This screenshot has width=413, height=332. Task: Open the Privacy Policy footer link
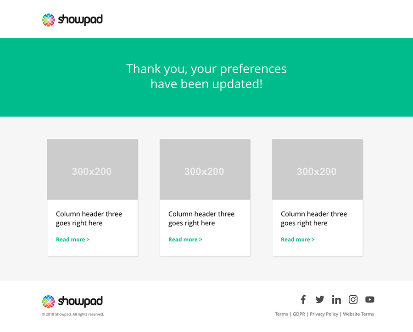point(324,314)
